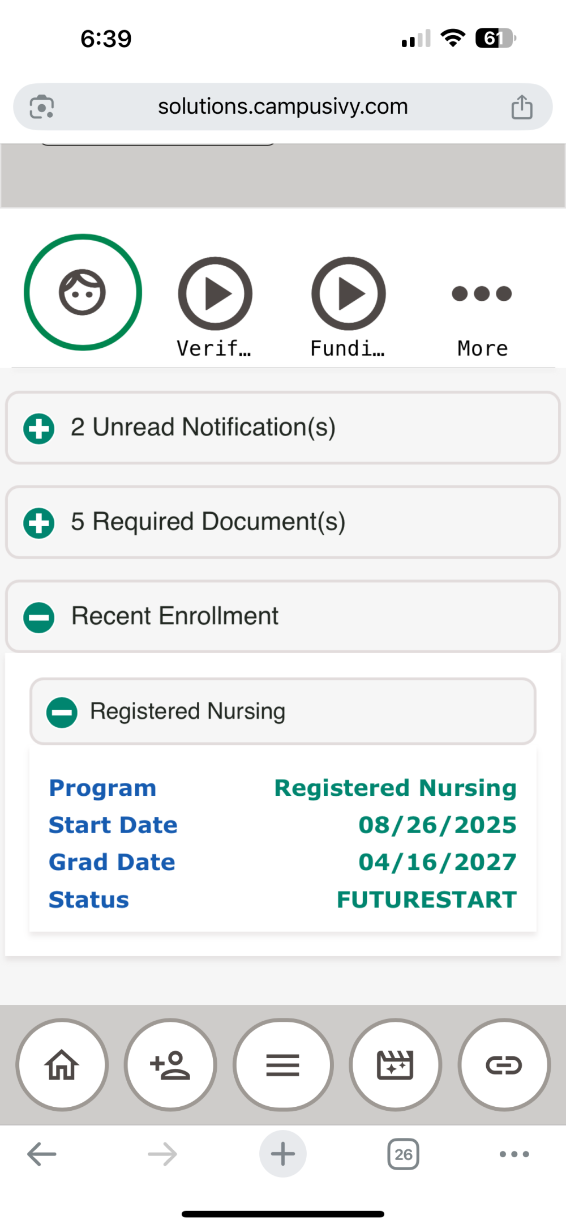Open a new browser tab
The height and width of the screenshot is (1228, 566).
point(283,1154)
